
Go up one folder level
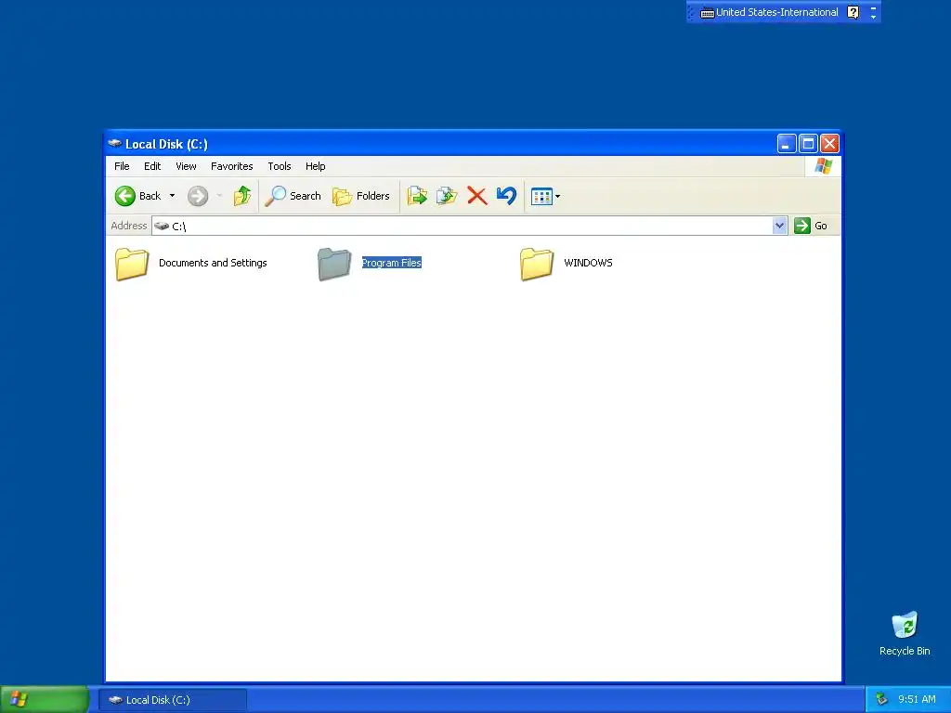tap(242, 196)
